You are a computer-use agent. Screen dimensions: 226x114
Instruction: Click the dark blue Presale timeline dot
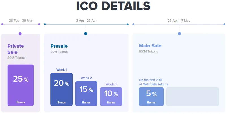pos(86,34)
